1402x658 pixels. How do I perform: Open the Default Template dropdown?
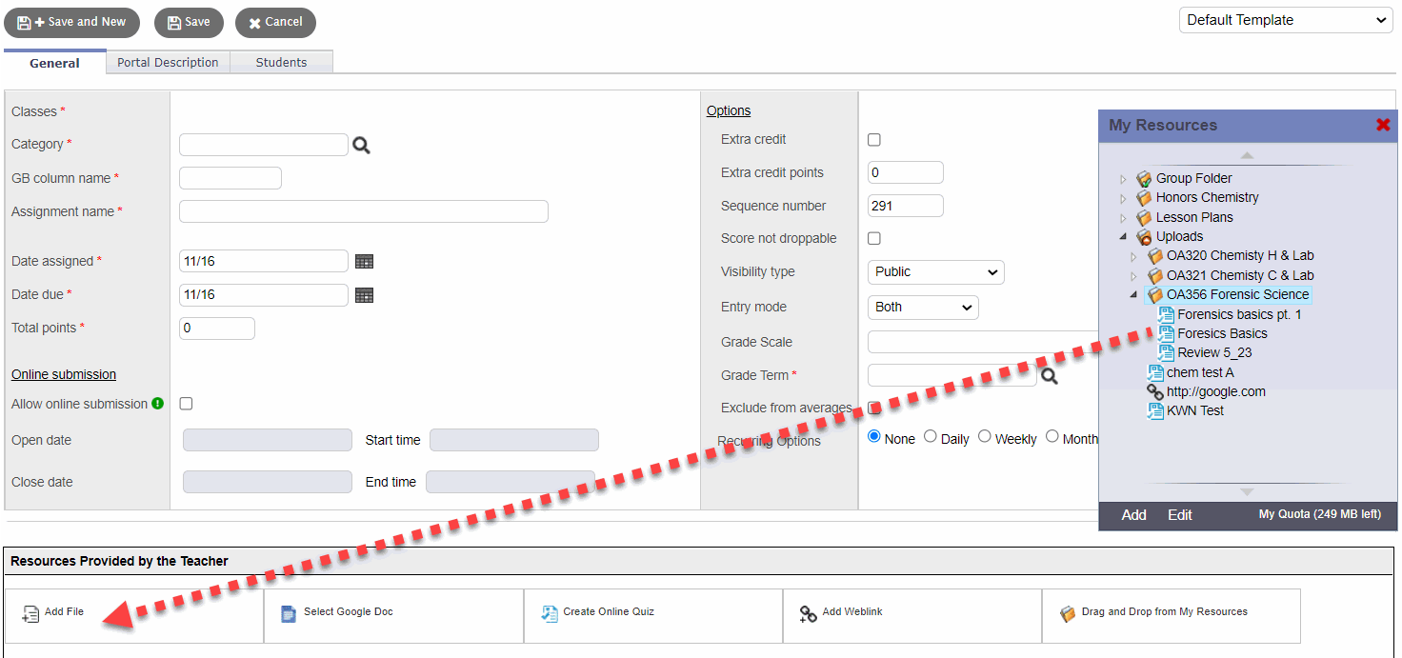1285,19
